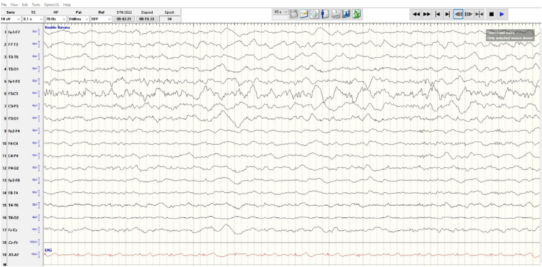Click the grayed save disk icon
The width and height of the screenshot is (542, 267).
[x=293, y=14]
